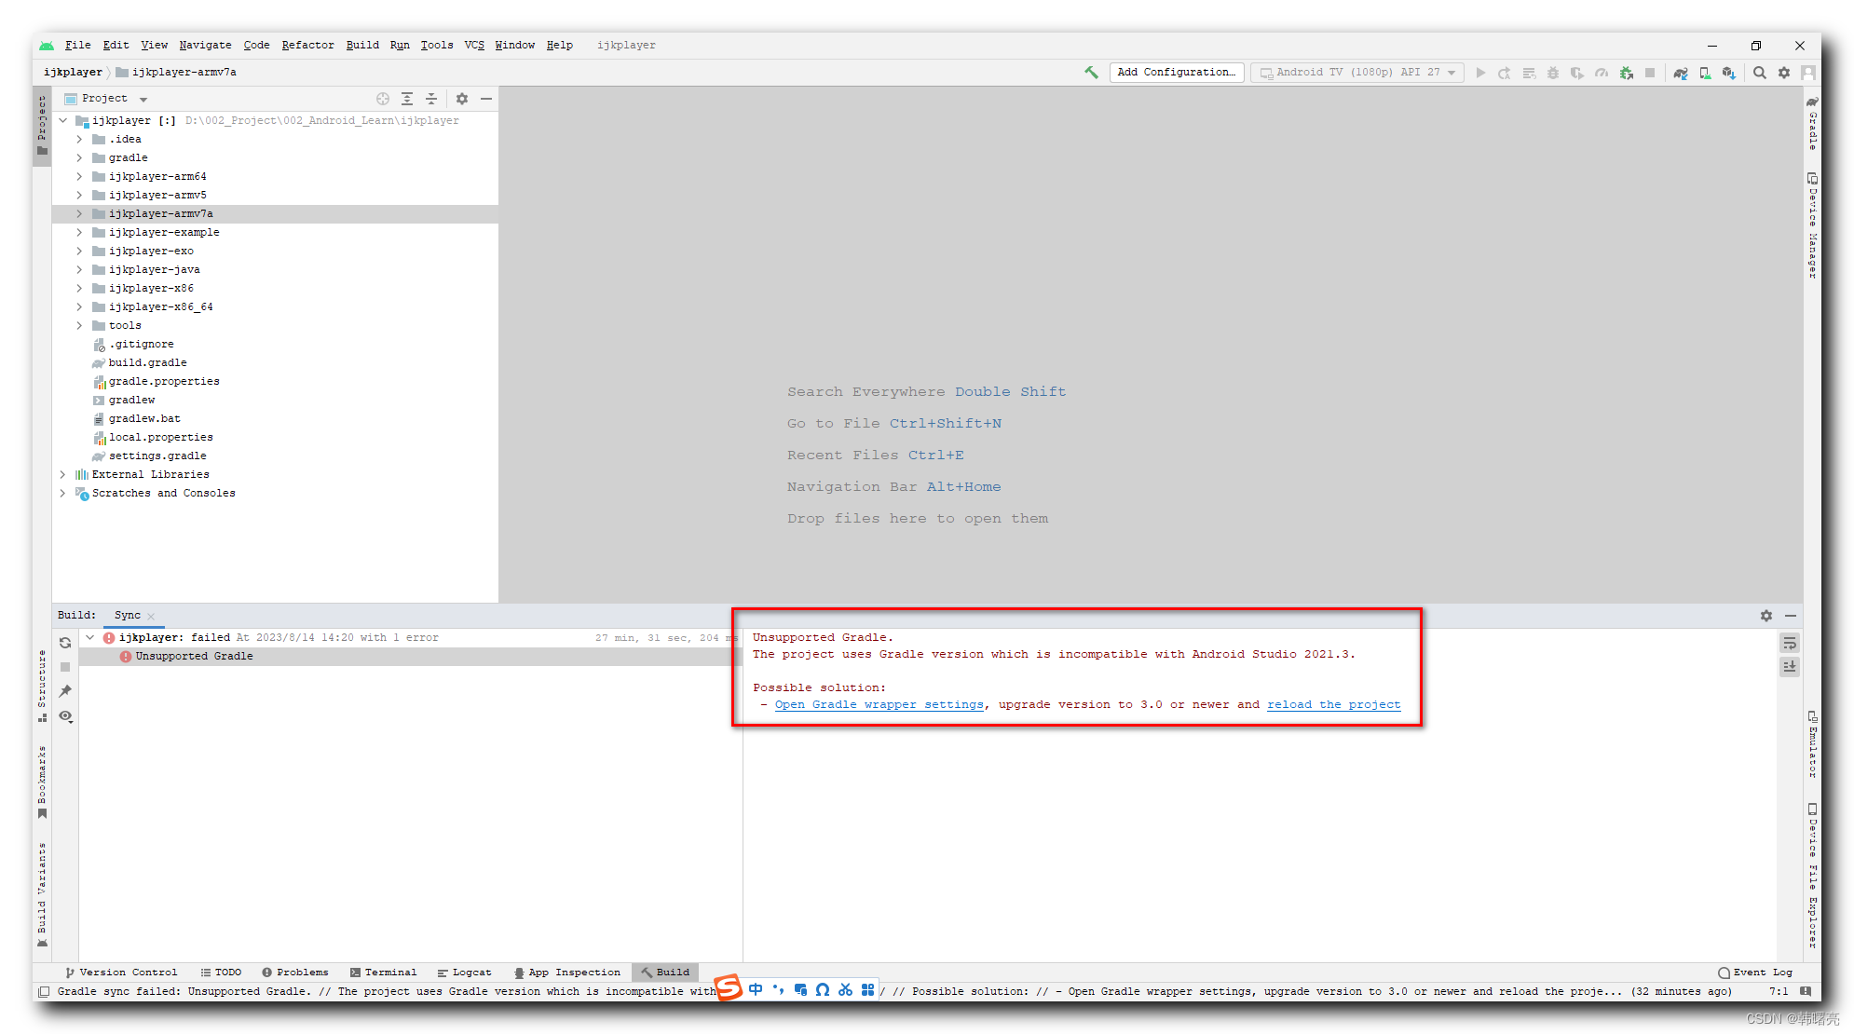
Task: Open the Android TV device dropdown
Action: point(1356,73)
